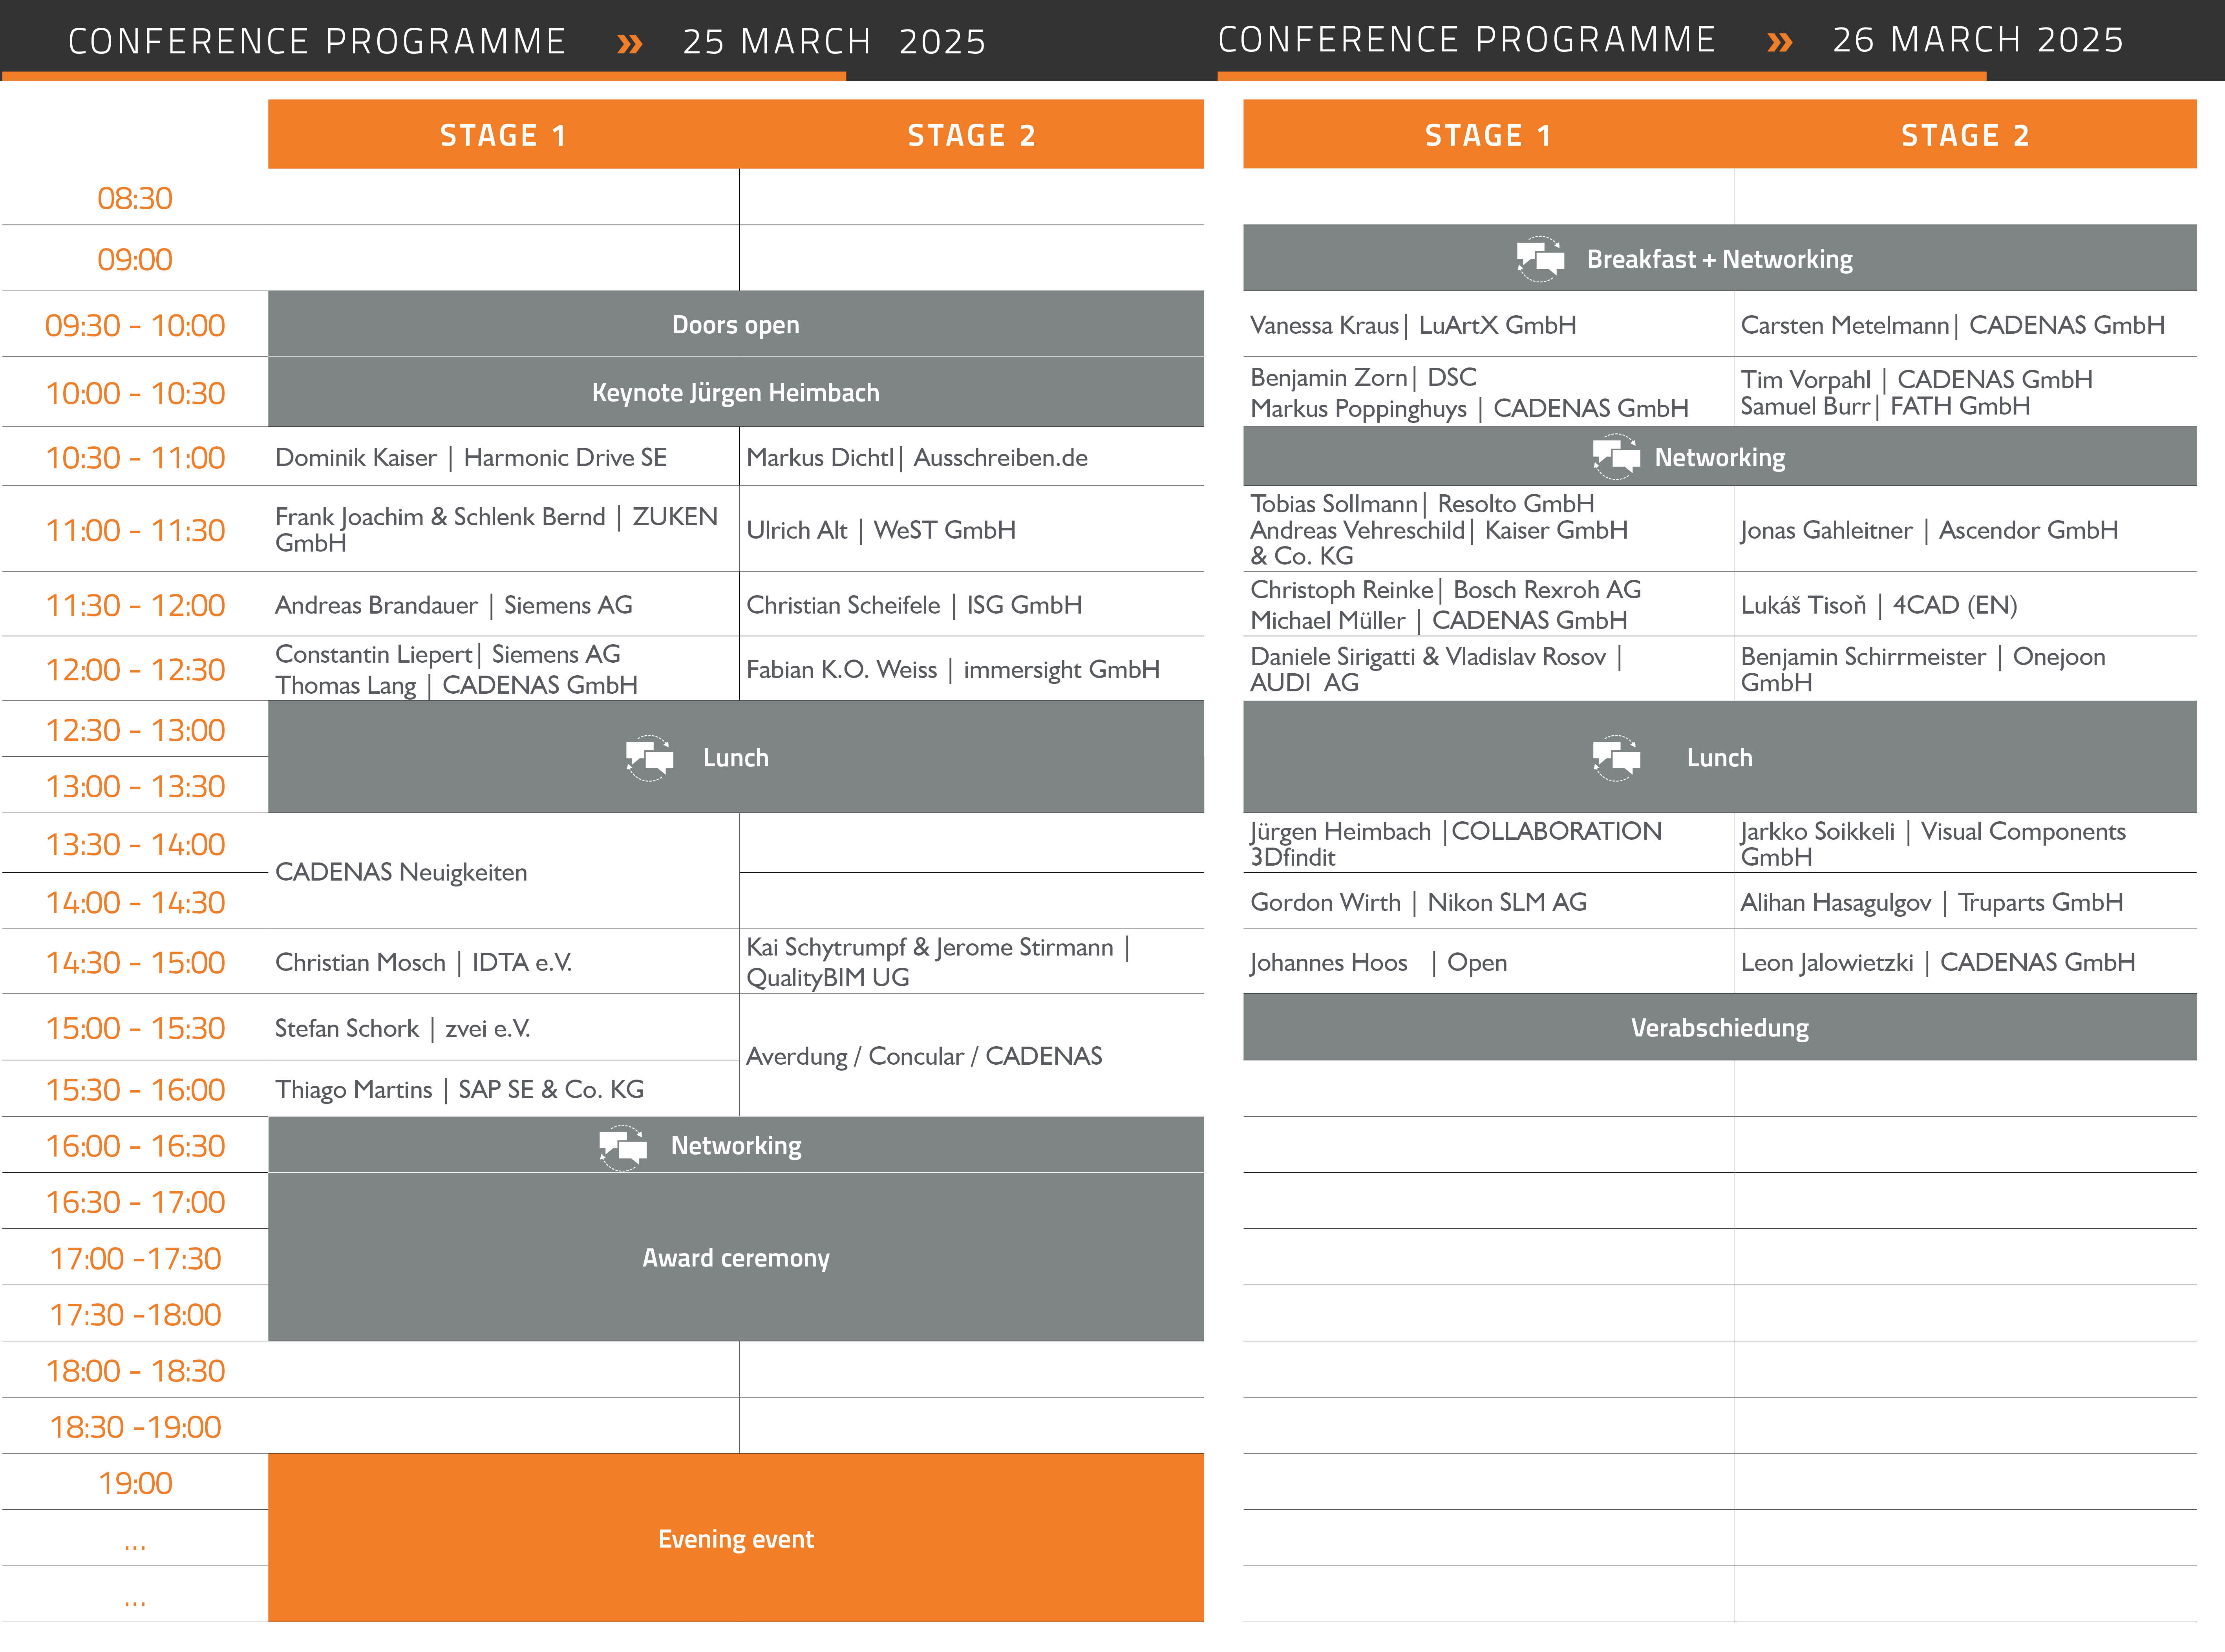Click the orange double arrow before 25 MARCH 2025
Viewport: 2225px width, 1652px height.
click(629, 43)
